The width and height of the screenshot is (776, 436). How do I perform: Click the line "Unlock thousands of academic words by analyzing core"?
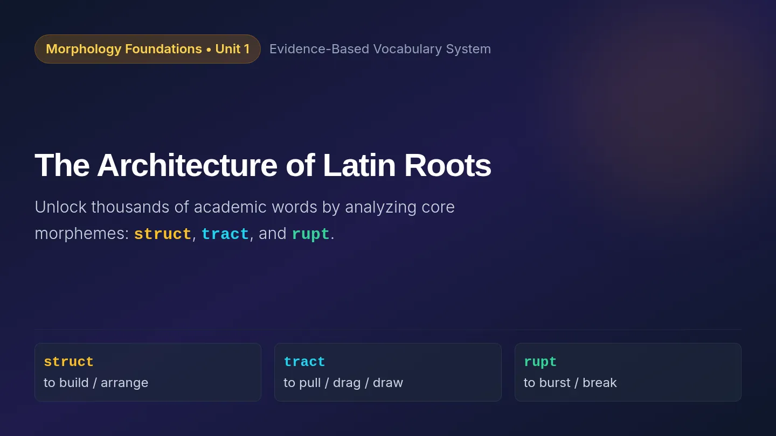tap(245, 207)
